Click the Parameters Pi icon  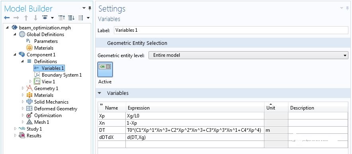click(28, 41)
